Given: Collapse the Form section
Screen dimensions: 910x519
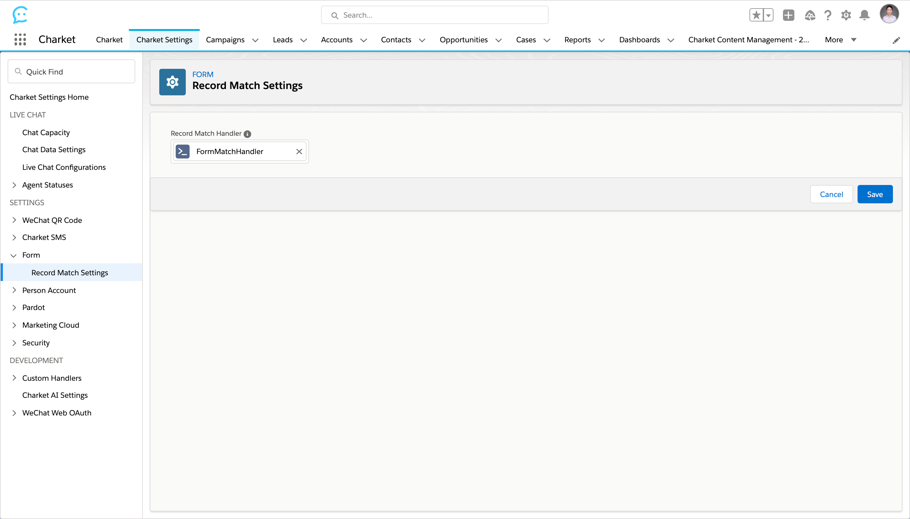Looking at the screenshot, I should tap(14, 255).
